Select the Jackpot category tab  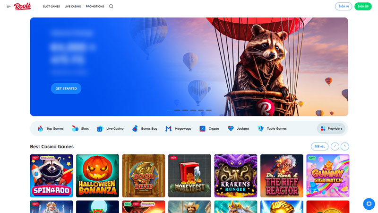tap(239, 128)
